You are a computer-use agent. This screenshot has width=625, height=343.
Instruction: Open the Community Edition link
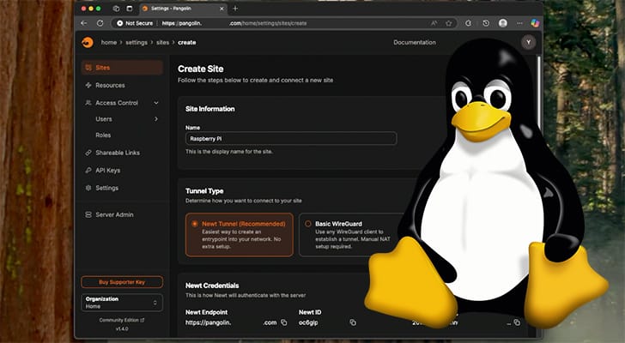coord(122,320)
